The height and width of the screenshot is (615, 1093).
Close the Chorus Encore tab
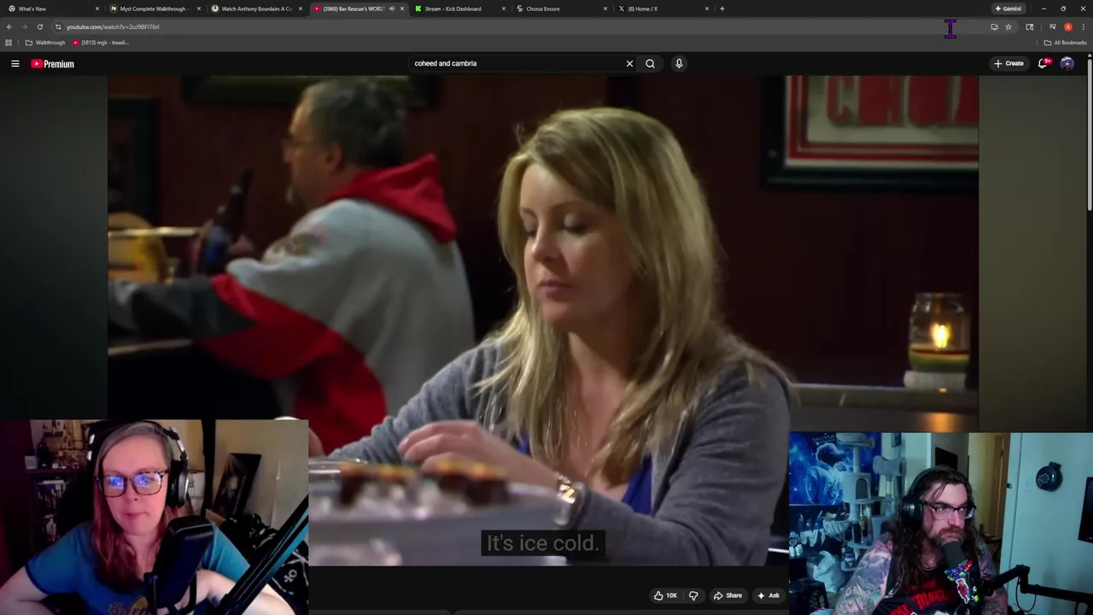click(605, 9)
